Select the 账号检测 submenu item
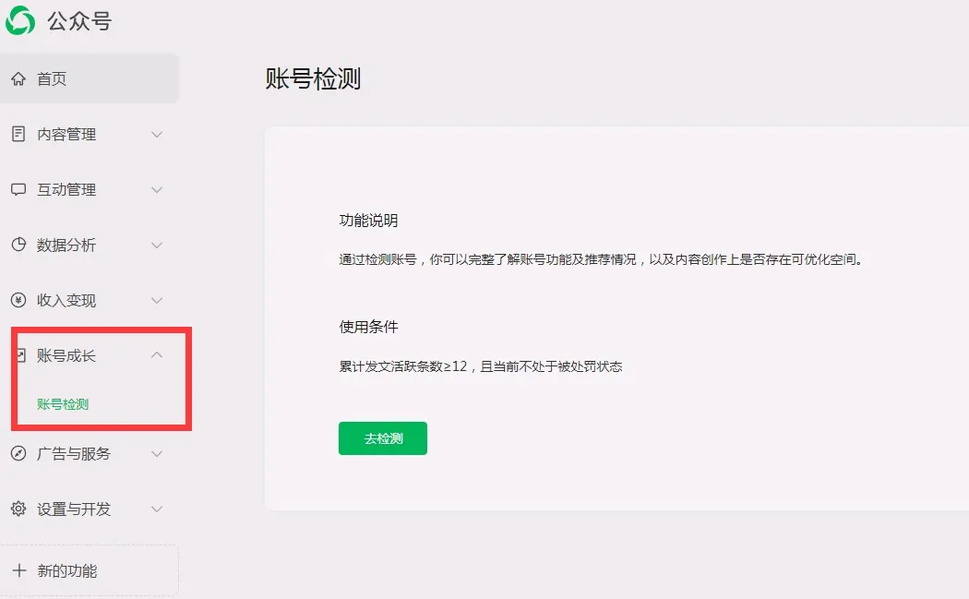The width and height of the screenshot is (969, 599). pyautogui.click(x=63, y=404)
